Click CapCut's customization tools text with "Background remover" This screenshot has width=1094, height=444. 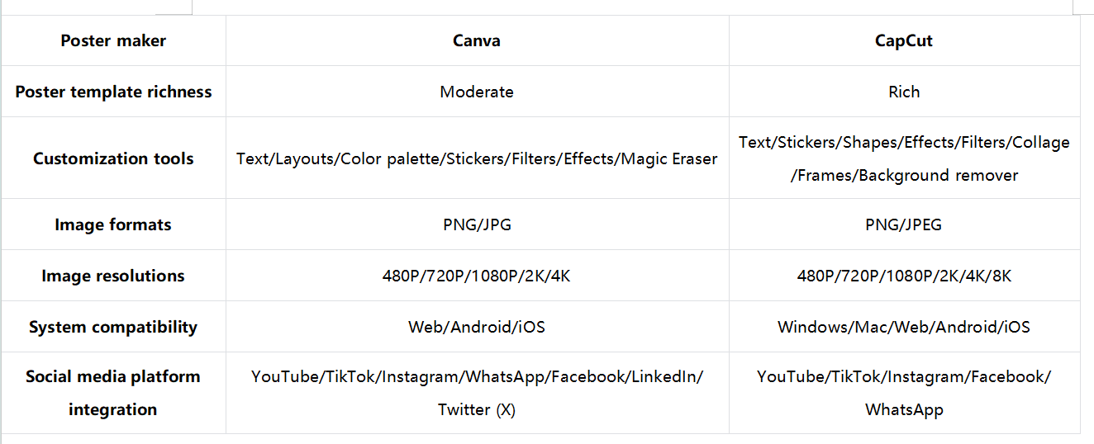904,158
